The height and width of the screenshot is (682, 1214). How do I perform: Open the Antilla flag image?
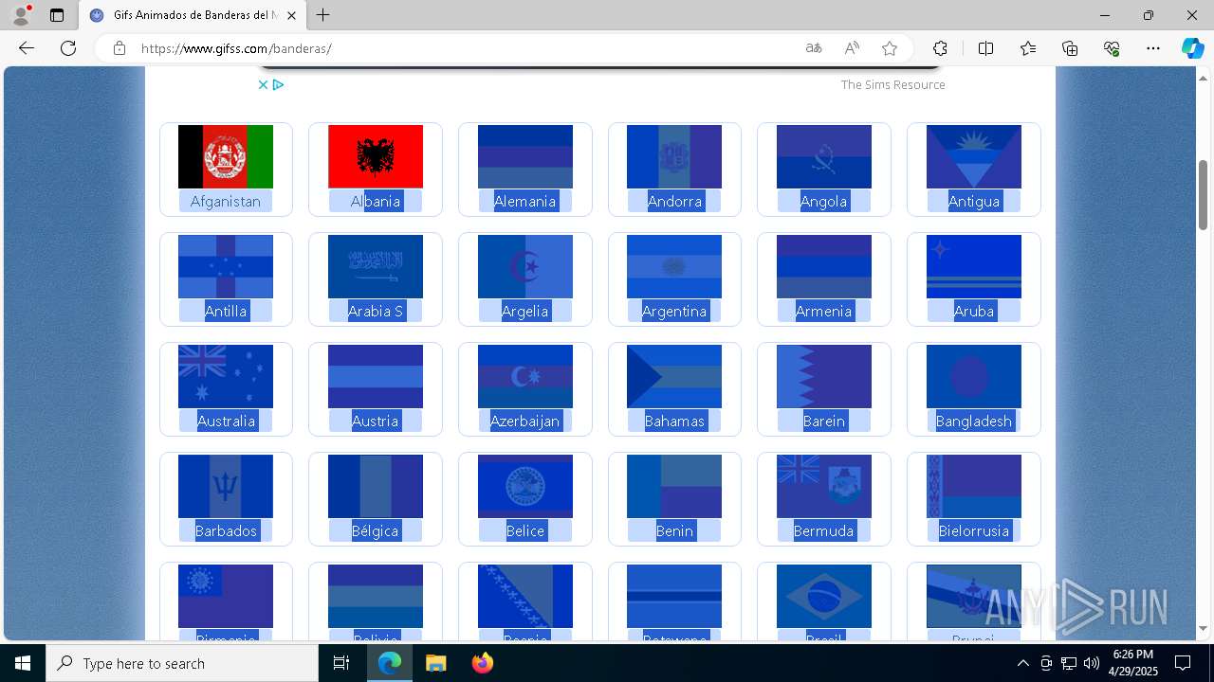point(226,267)
